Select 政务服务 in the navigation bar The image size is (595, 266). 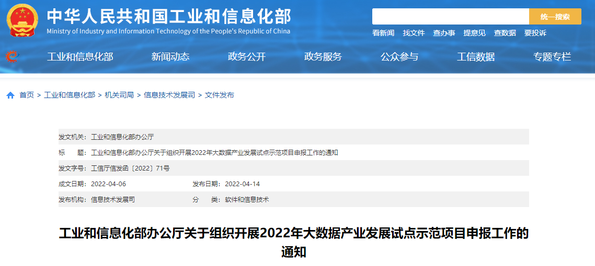pyautogui.click(x=323, y=57)
